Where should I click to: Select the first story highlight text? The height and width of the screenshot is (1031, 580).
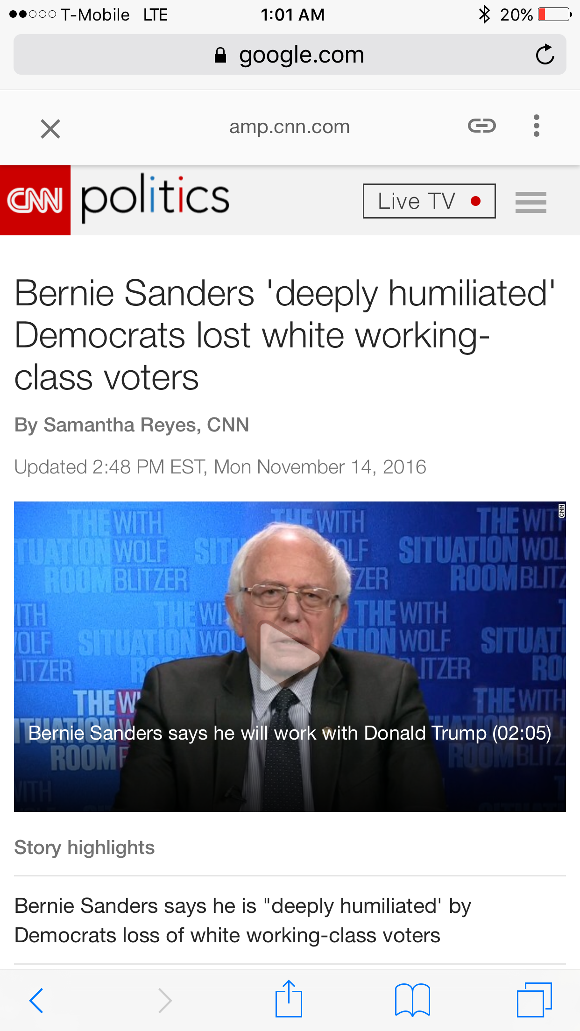[243, 920]
